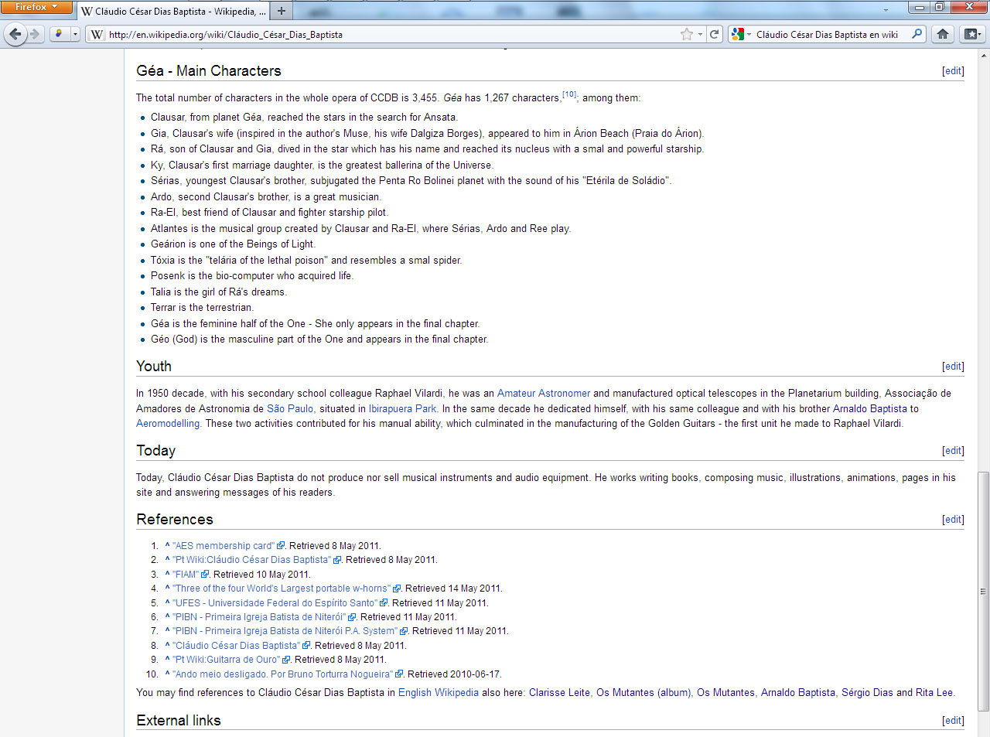Reload the page with the refresh icon
990x737 pixels.
715,34
